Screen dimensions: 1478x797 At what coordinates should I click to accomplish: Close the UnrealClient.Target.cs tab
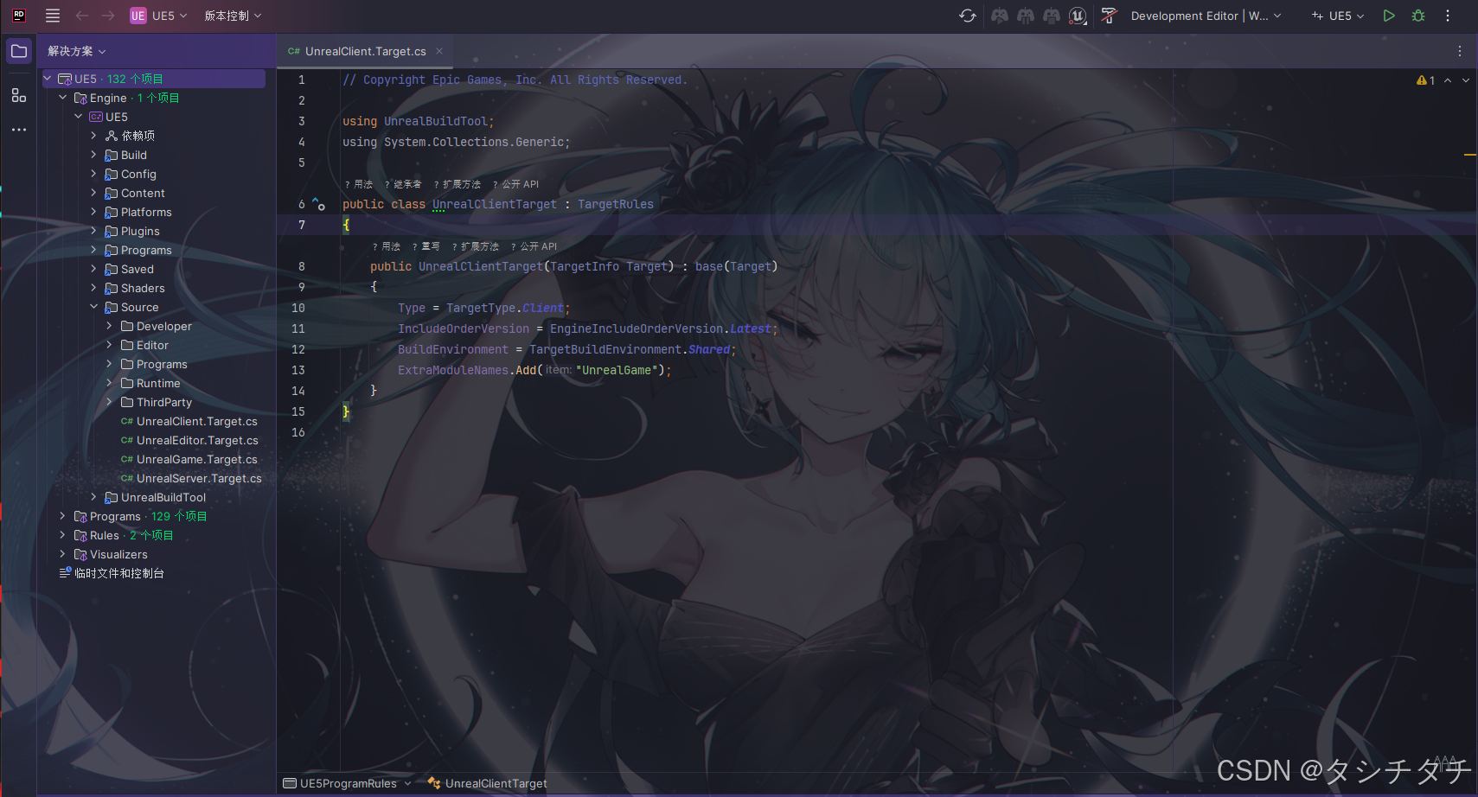point(439,51)
